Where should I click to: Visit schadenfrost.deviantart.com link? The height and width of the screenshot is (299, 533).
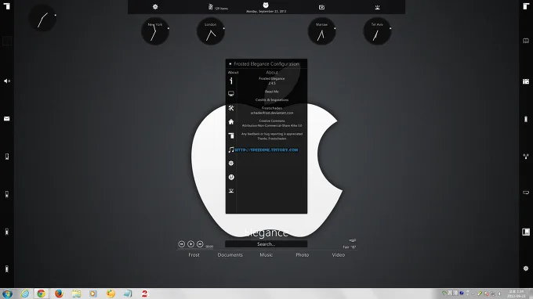[272, 113]
